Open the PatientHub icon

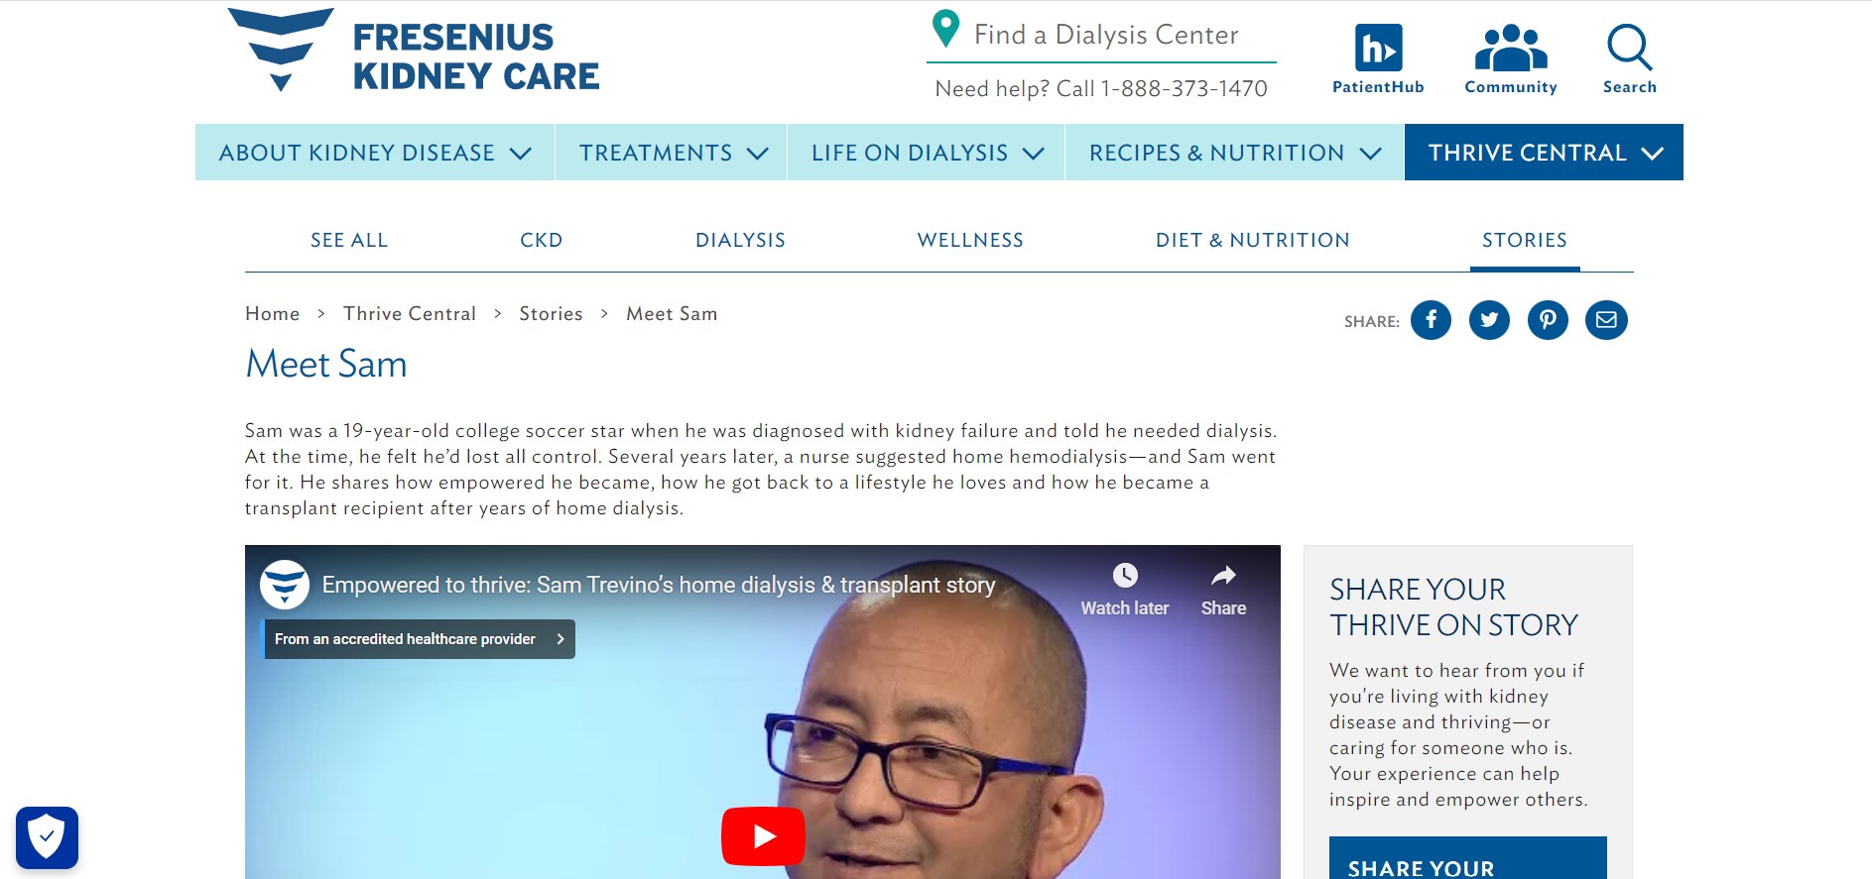pyautogui.click(x=1378, y=48)
